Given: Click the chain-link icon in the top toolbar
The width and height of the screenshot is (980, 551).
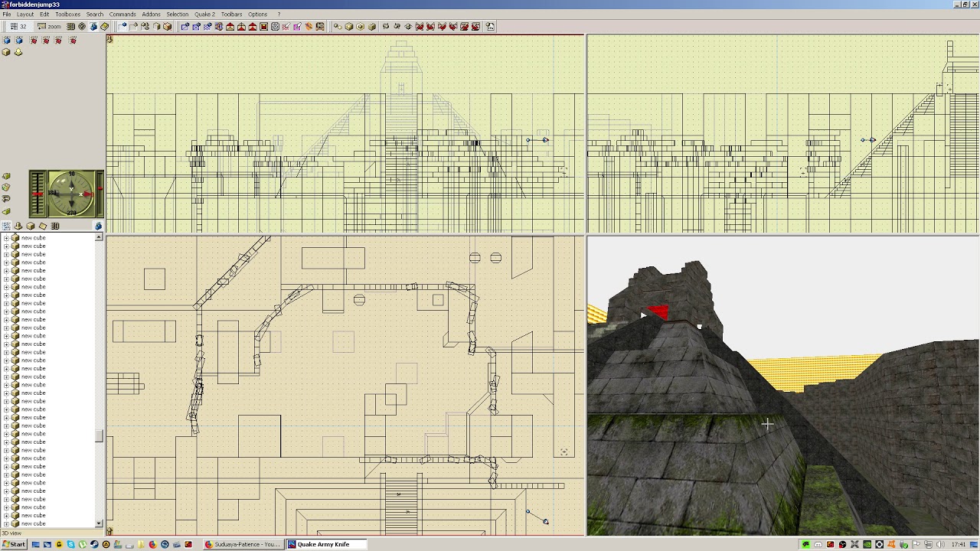Looking at the screenshot, I should coord(338,26).
